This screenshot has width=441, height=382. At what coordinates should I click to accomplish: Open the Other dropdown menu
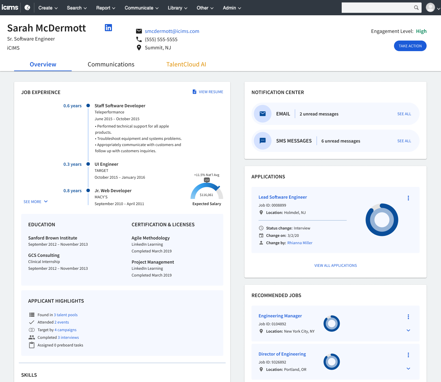click(205, 8)
